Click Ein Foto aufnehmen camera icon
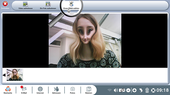The height and width of the screenshot is (95, 170). pyautogui.click(x=48, y=4)
